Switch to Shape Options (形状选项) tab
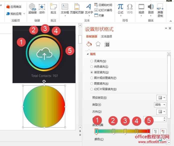This screenshot has height=146, width=174. coord(91,36)
